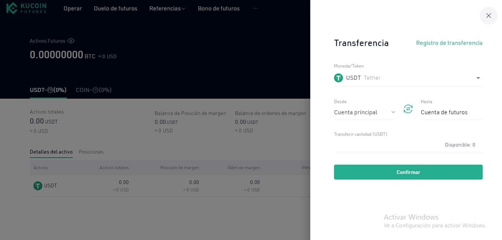
Task: Open the Operar menu item
Action: coord(73,8)
